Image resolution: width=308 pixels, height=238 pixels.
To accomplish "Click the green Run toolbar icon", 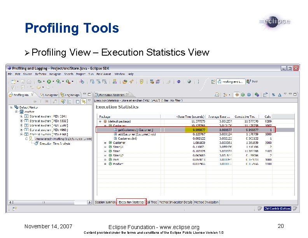I will [x=49, y=82].
